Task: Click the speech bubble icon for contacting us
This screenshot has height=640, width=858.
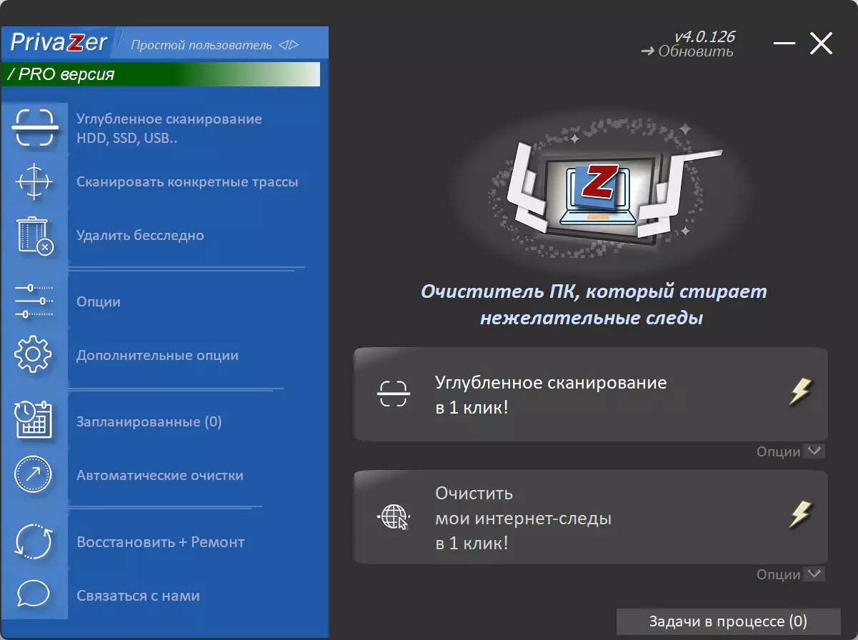Action: point(33,594)
